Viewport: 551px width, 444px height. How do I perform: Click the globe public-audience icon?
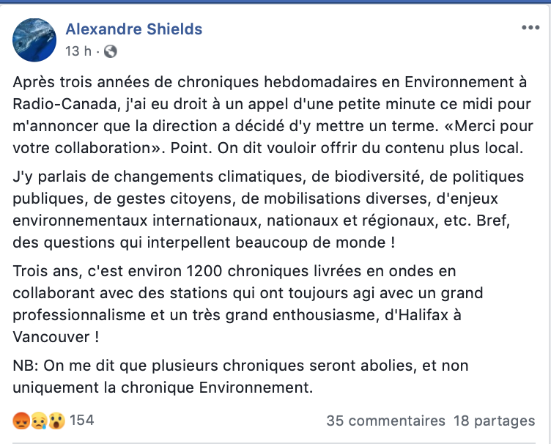[111, 51]
